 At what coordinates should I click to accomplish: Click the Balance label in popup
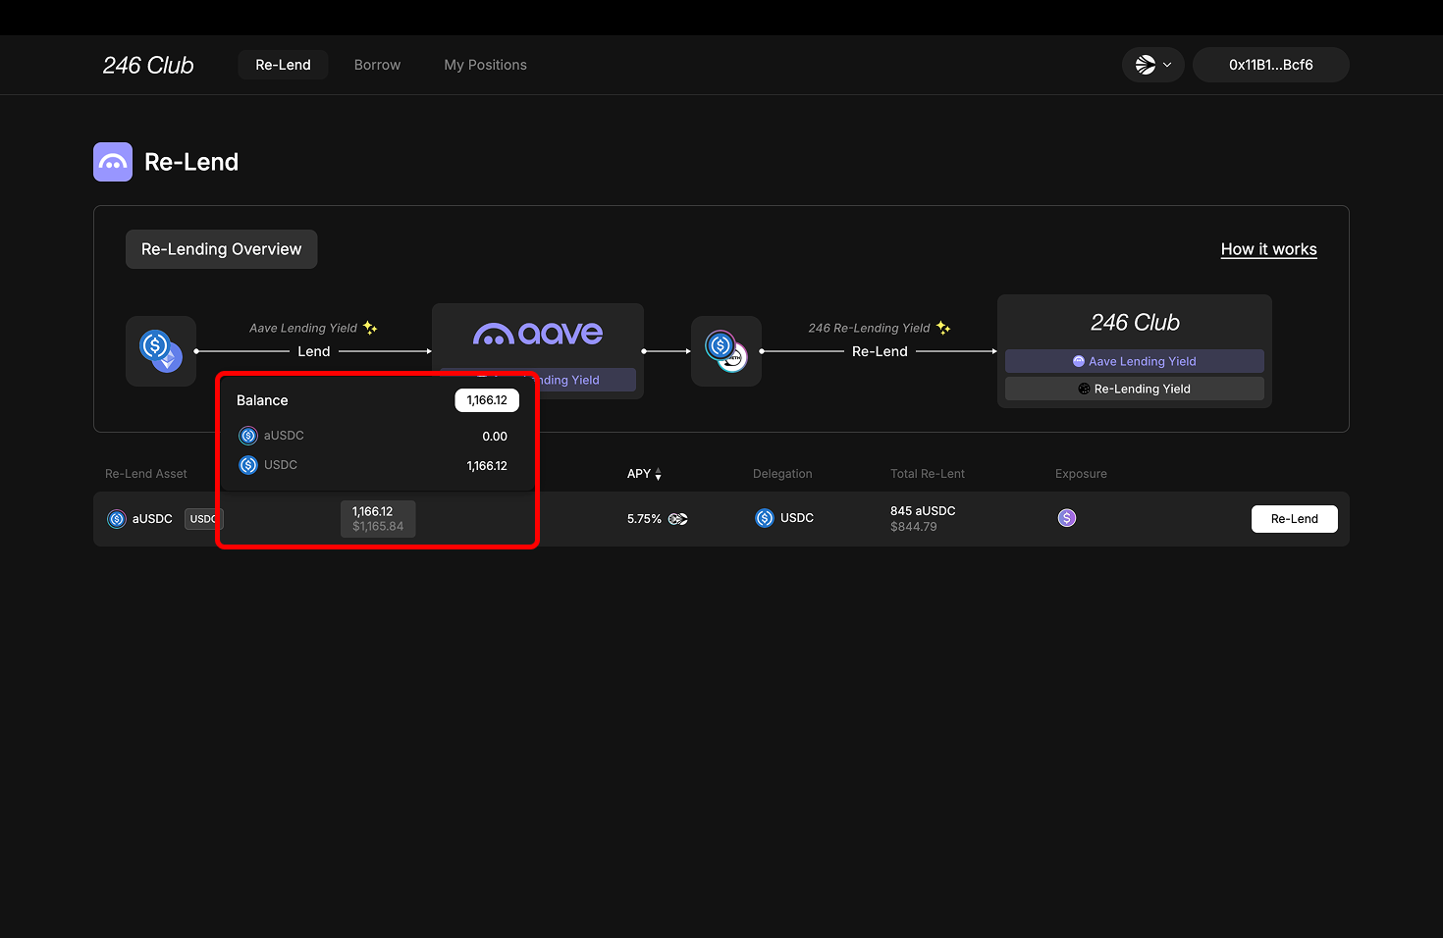tap(262, 400)
